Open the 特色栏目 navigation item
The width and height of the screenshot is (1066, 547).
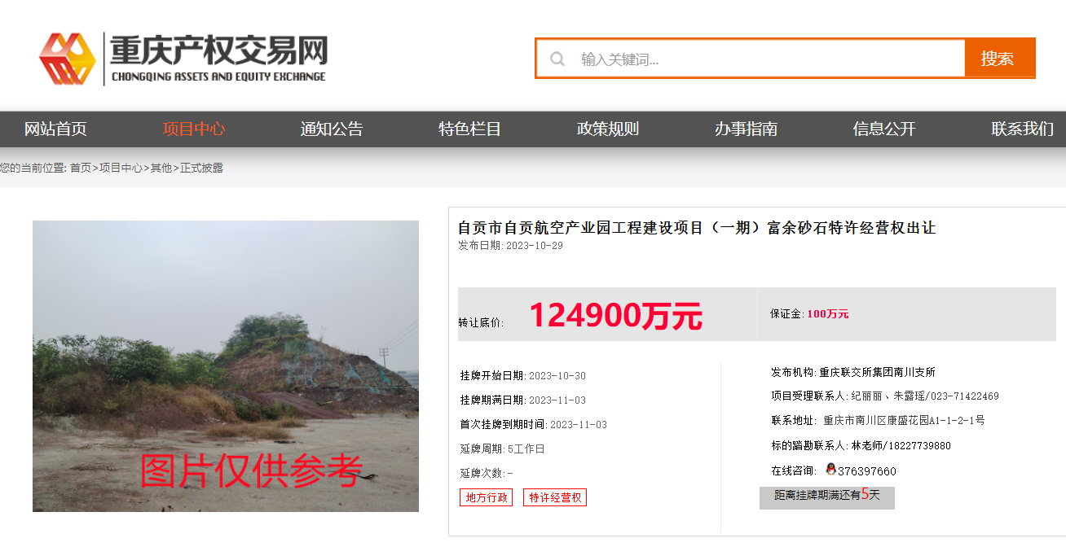469,129
